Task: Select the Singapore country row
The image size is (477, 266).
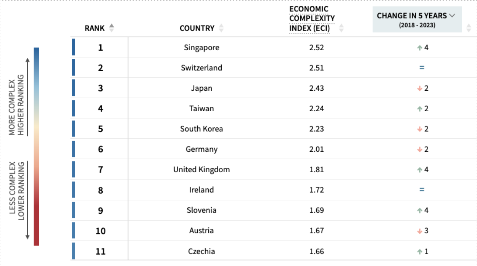Action: coord(201,48)
